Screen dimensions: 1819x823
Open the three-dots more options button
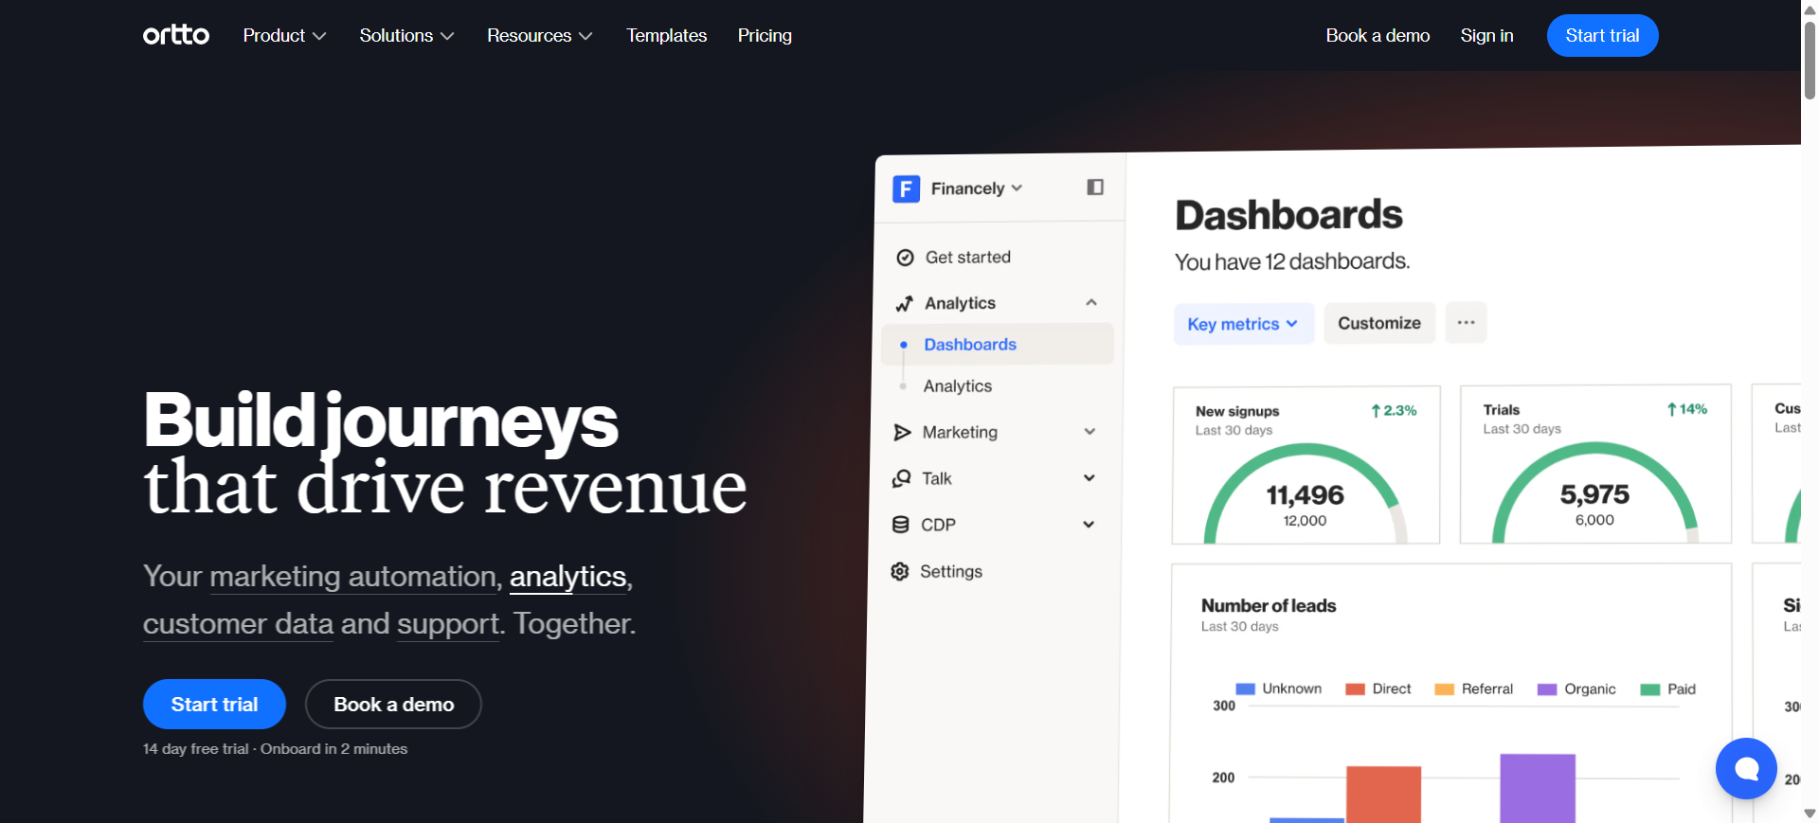point(1466,323)
